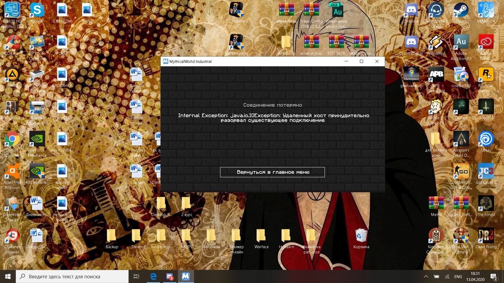Launch Just Cause 3 shortcut
The image size is (504, 283).
click(486, 174)
